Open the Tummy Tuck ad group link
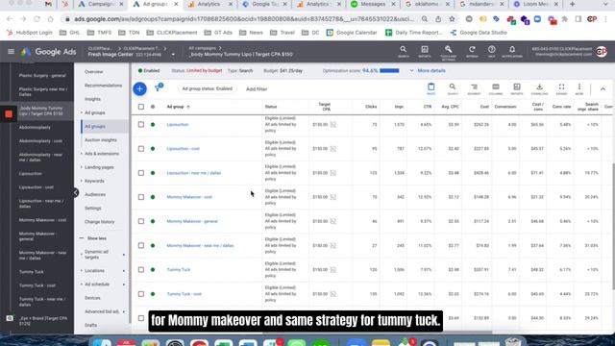Viewport: 615px width, 346px height. (179, 269)
